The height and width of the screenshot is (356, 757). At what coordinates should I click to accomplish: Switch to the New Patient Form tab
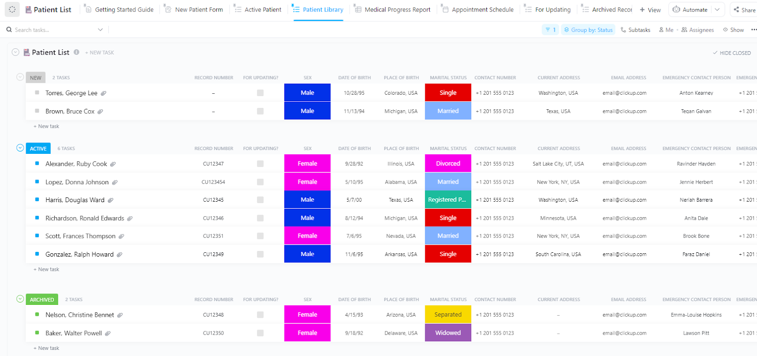coord(194,9)
